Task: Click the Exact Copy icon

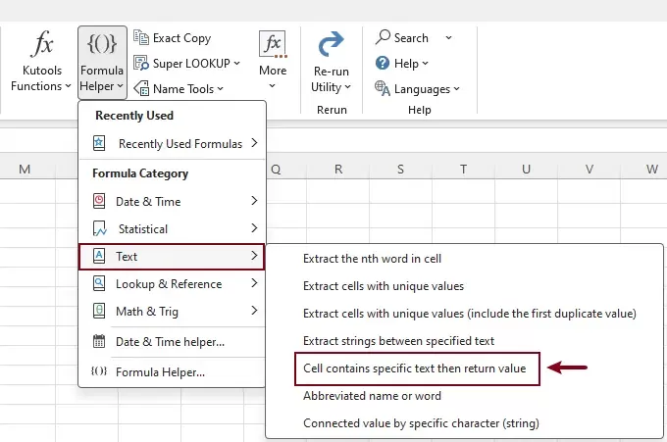Action: [141, 37]
